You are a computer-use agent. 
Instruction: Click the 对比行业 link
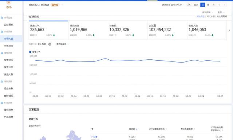click(201, 16)
